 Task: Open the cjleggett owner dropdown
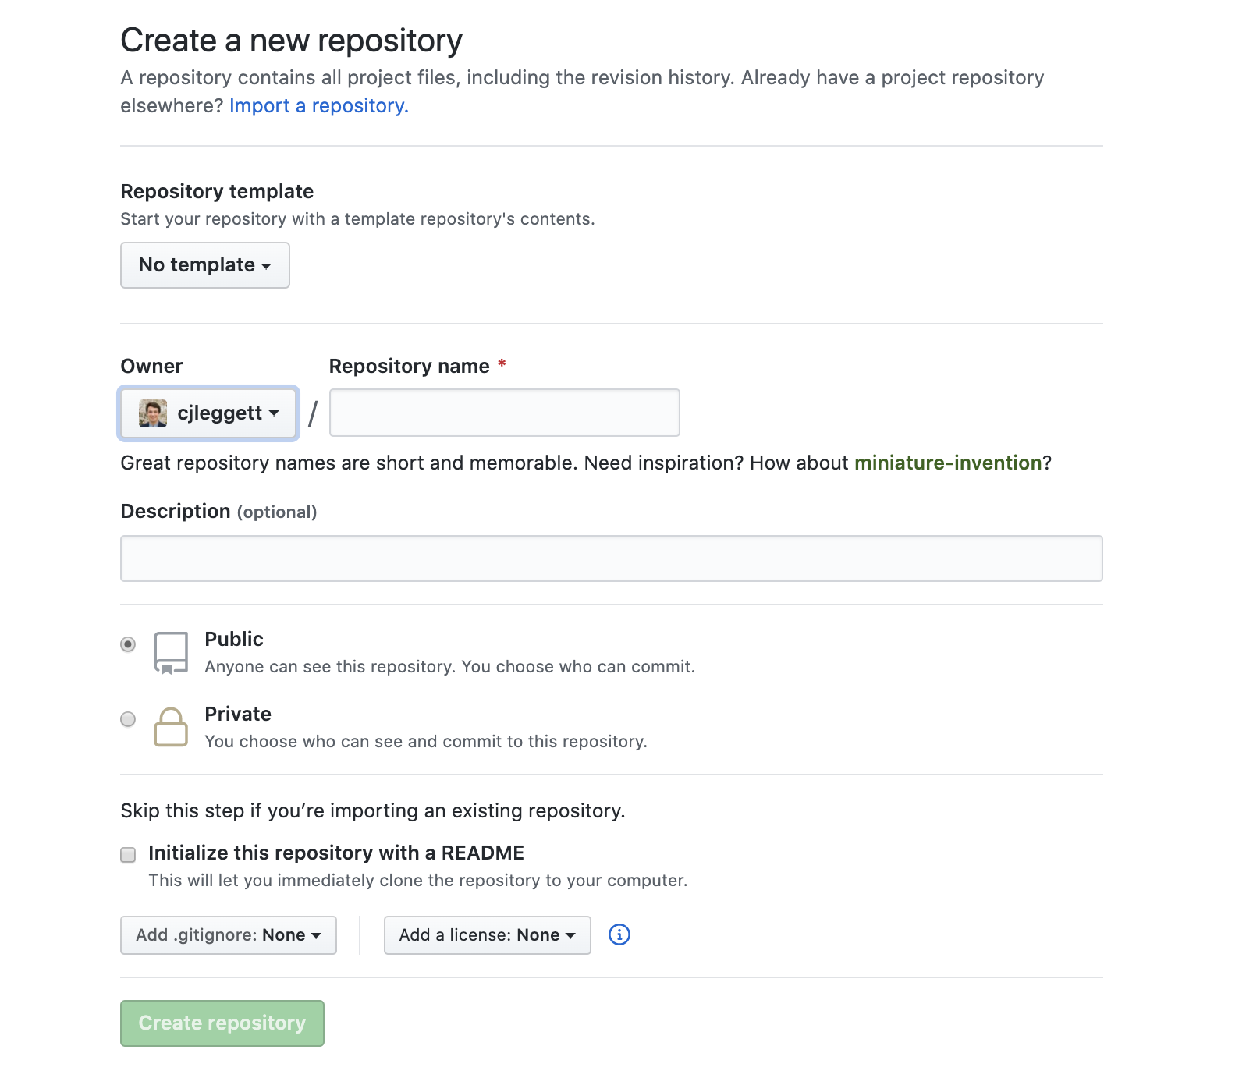(208, 413)
